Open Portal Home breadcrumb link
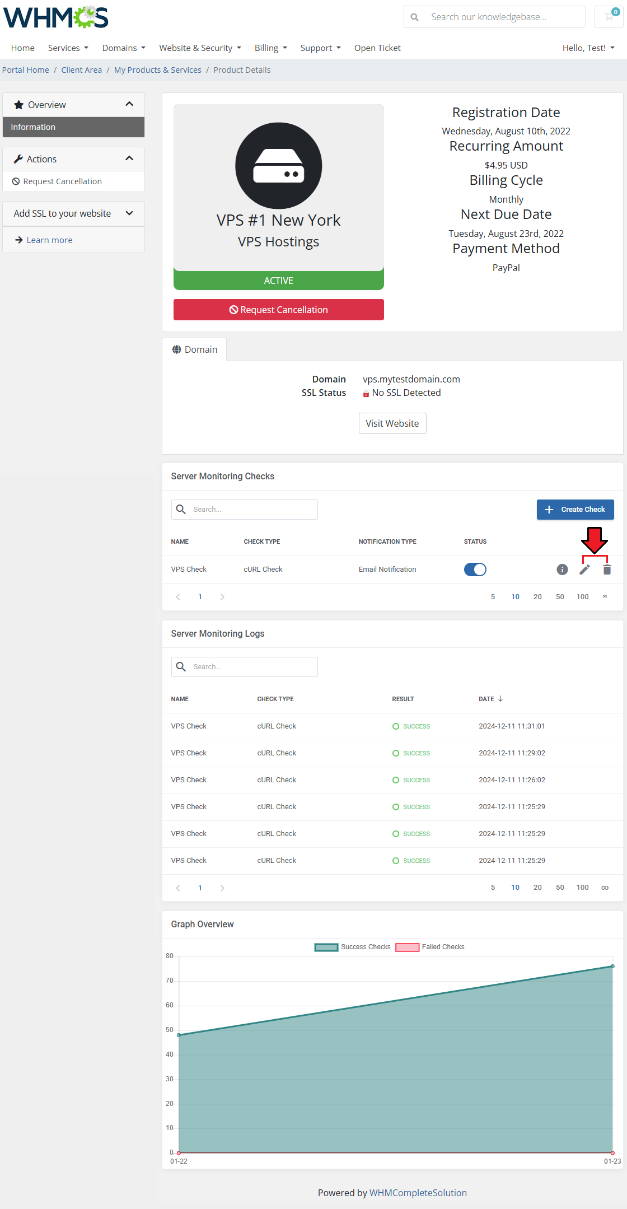The width and height of the screenshot is (627, 1209). point(26,70)
